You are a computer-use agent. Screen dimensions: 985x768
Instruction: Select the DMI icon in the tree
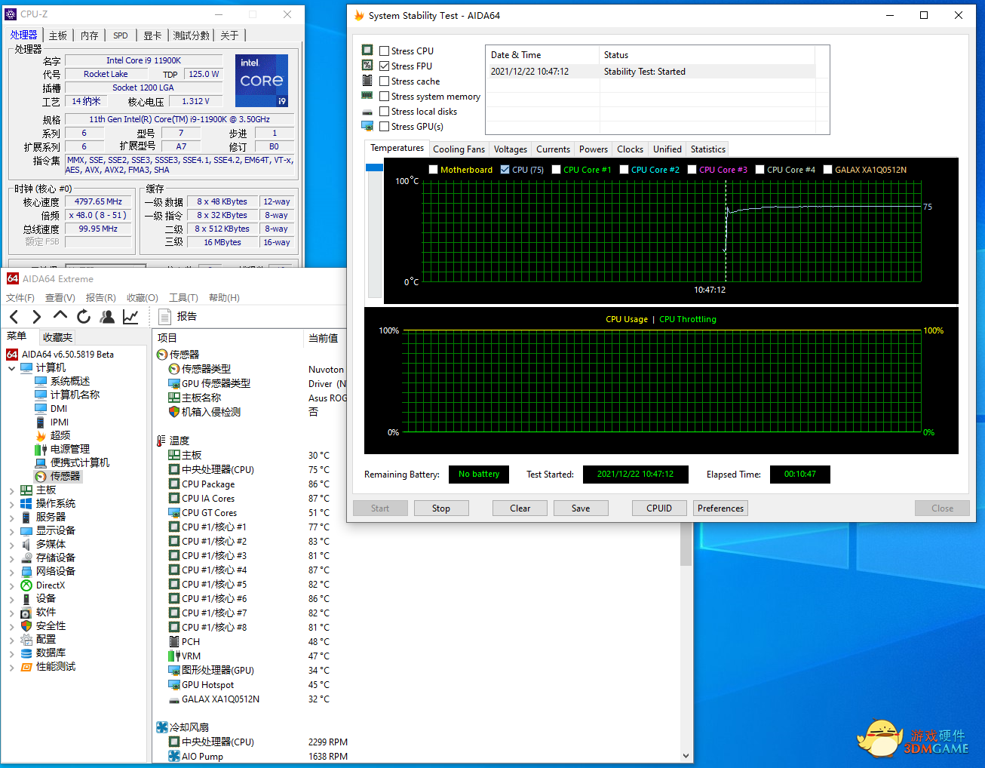point(41,408)
